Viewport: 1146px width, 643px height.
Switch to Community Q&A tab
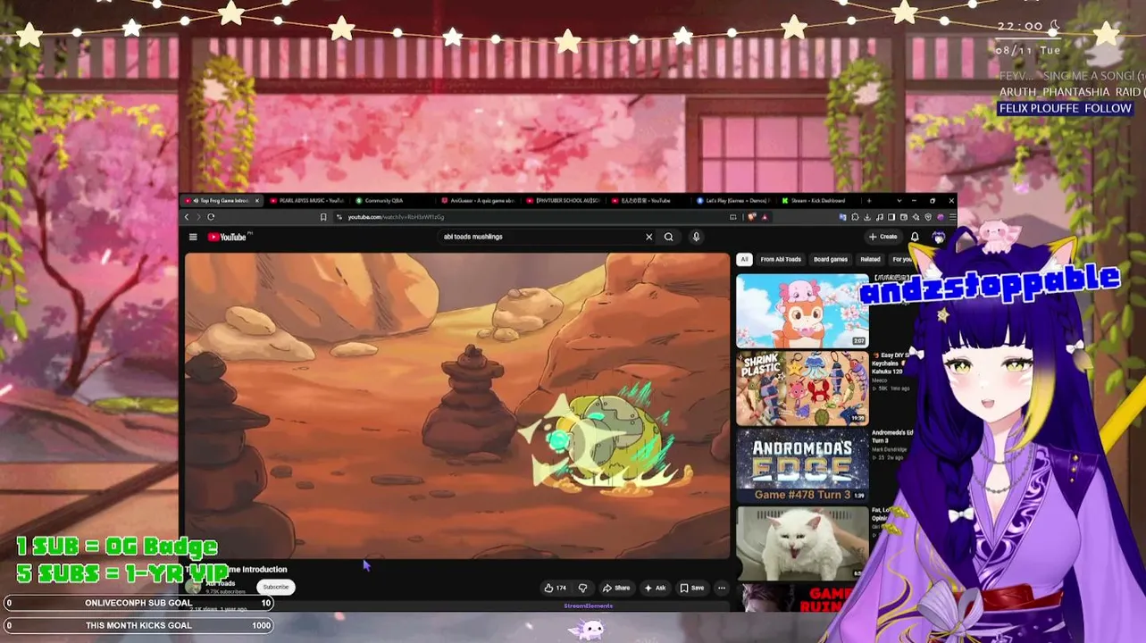click(395, 200)
